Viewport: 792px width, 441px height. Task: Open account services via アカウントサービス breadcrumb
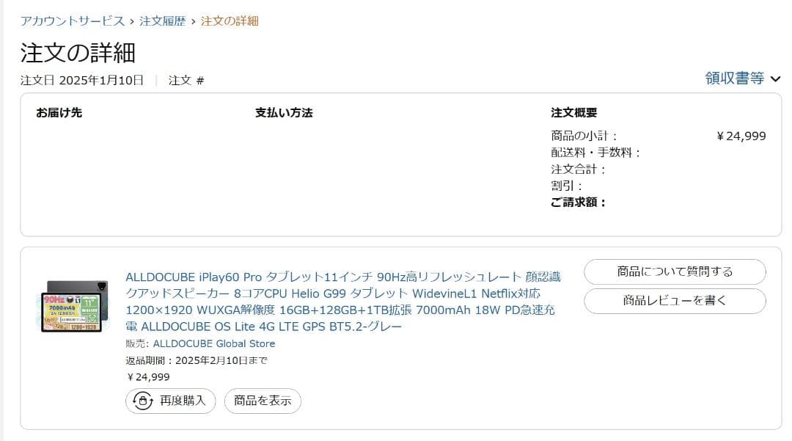[x=73, y=23]
